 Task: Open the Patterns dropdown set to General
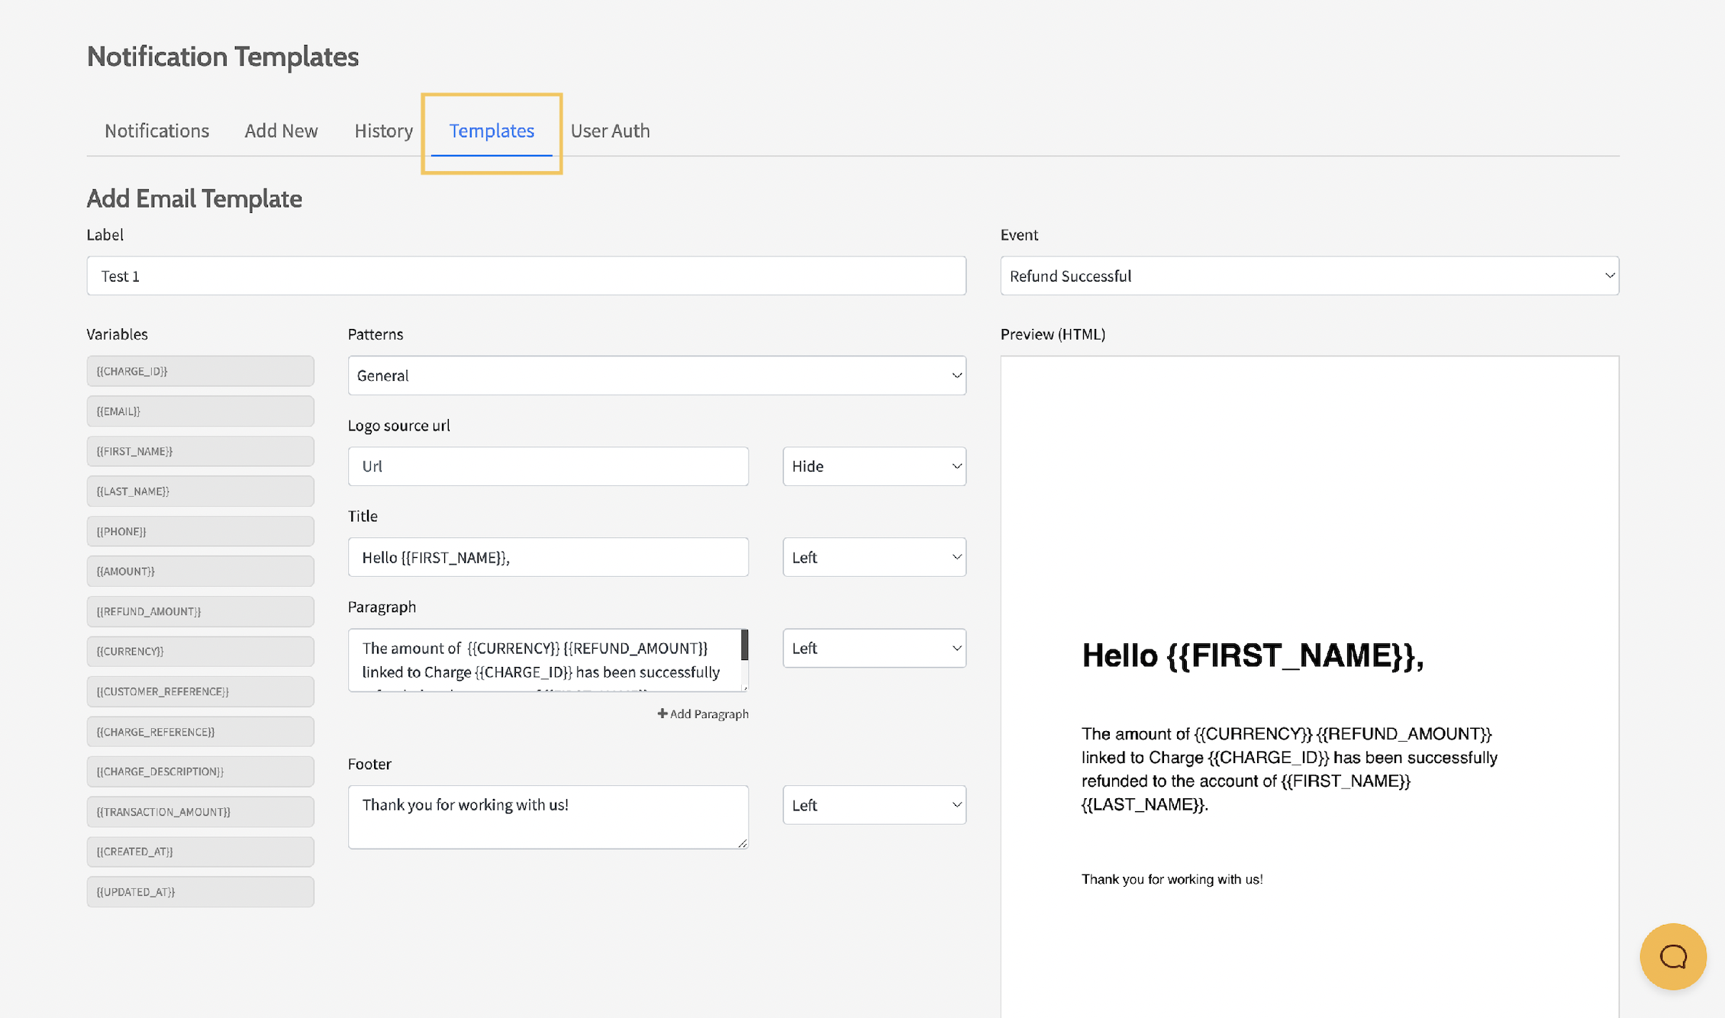coord(656,375)
